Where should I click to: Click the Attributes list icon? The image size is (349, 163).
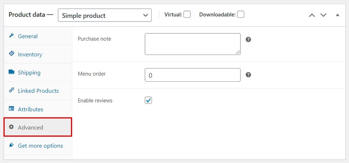pyautogui.click(x=11, y=109)
